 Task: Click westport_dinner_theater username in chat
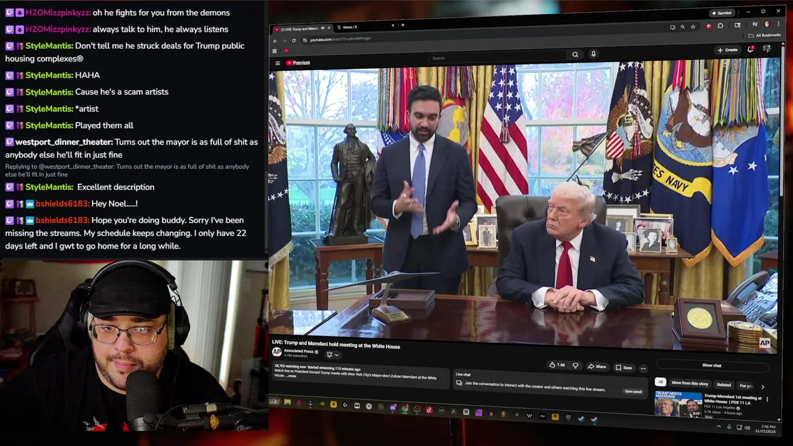pos(64,142)
